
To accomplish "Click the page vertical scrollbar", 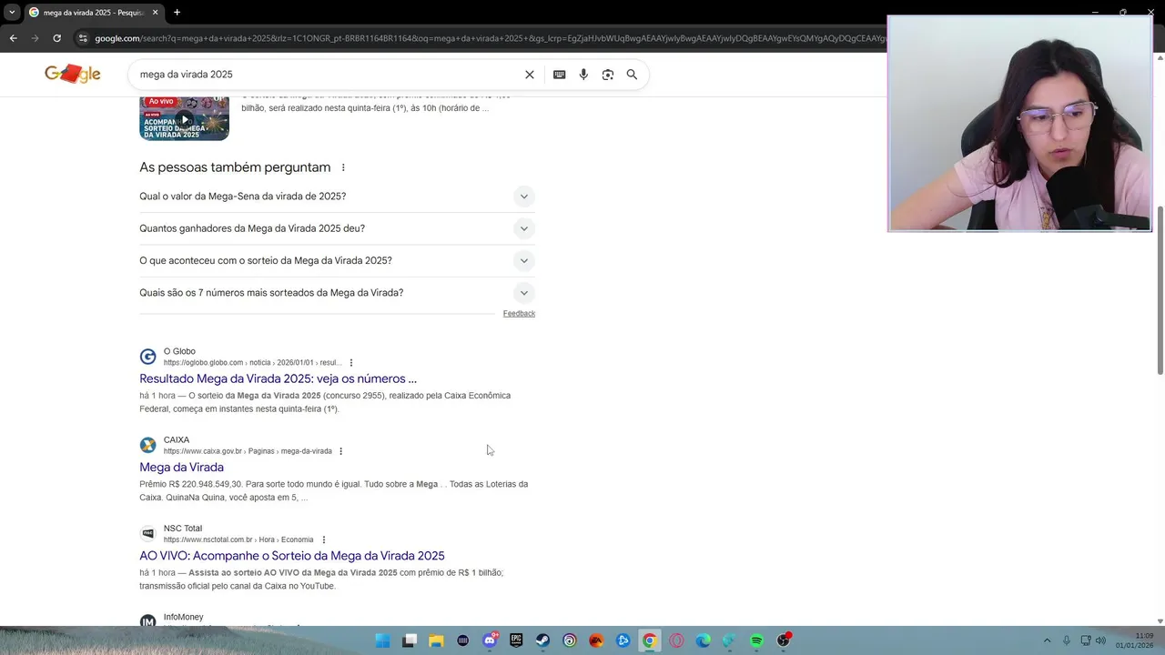I will pos(1160,289).
